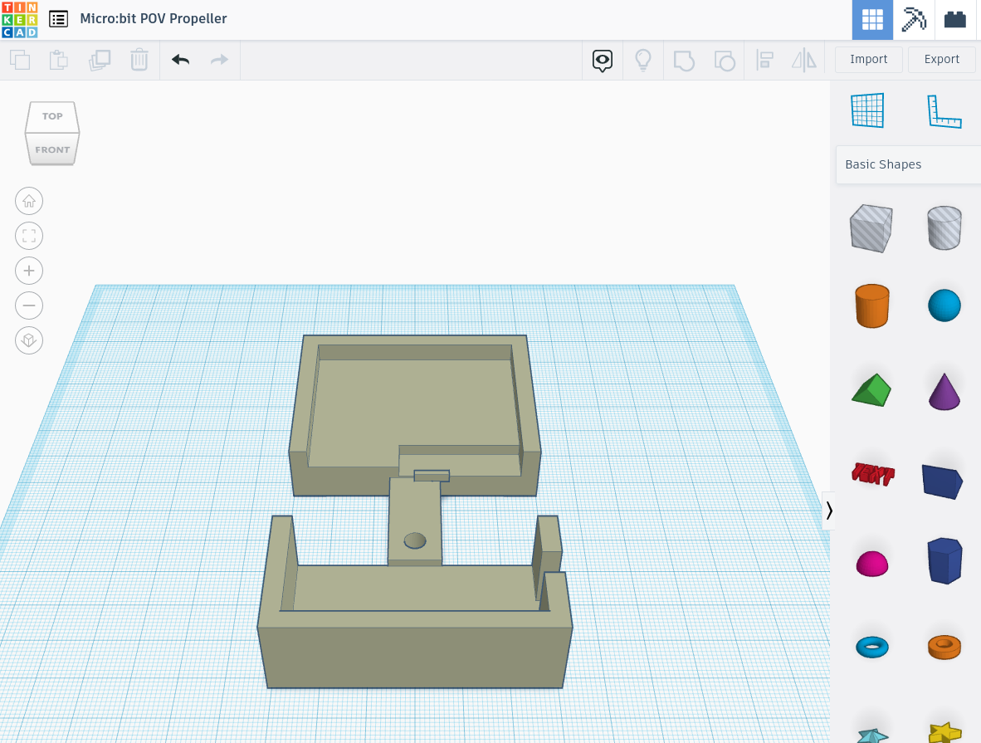Click the Paste toolbar icon
Screen dimensions: 981x743
pos(59,60)
